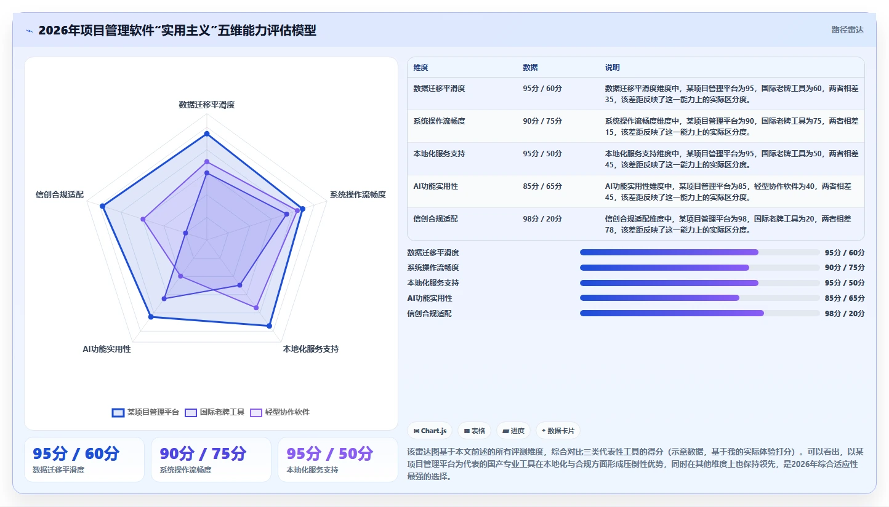889x507 pixels.
Task: Toggle the 国际老牌工具 legend item
Action: [215, 412]
